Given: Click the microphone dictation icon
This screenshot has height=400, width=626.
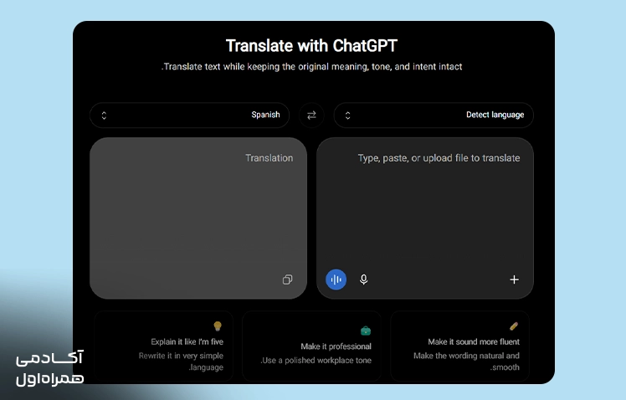Looking at the screenshot, I should [x=363, y=279].
